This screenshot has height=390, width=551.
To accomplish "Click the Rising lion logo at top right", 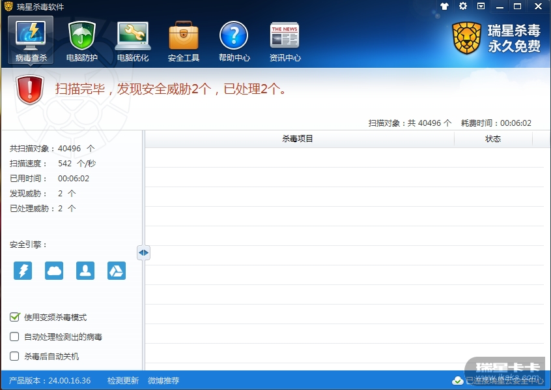I will click(467, 38).
